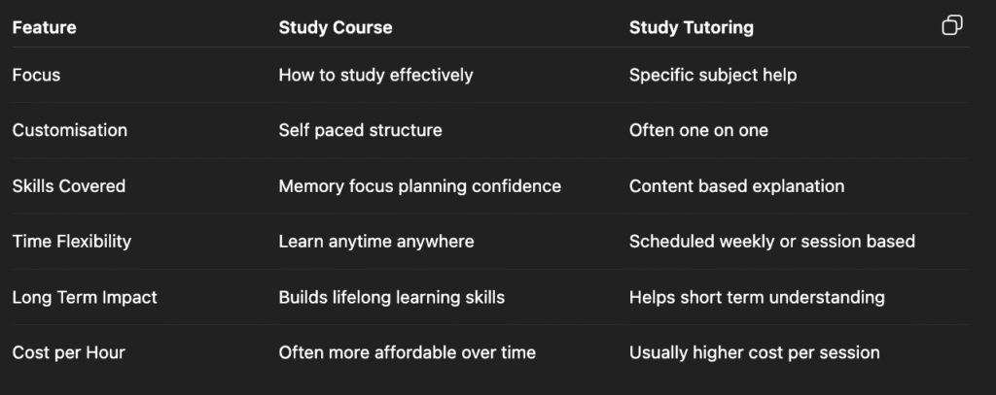Select the Customisation row label
The height and width of the screenshot is (395, 996).
70,130
